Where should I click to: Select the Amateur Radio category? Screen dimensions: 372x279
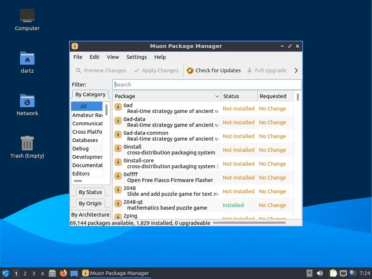click(87, 115)
